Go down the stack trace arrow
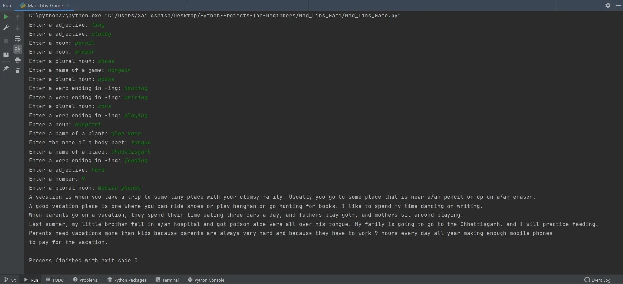 [18, 28]
